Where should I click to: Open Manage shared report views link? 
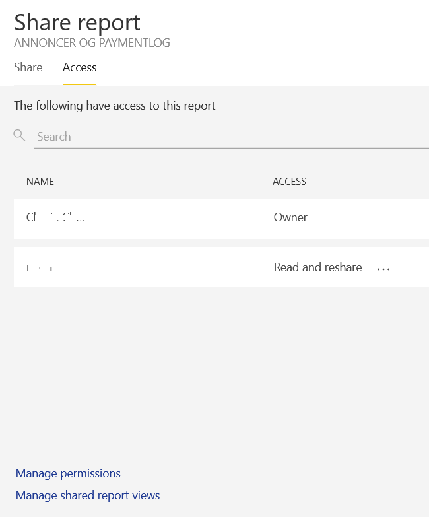pyautogui.click(x=88, y=495)
